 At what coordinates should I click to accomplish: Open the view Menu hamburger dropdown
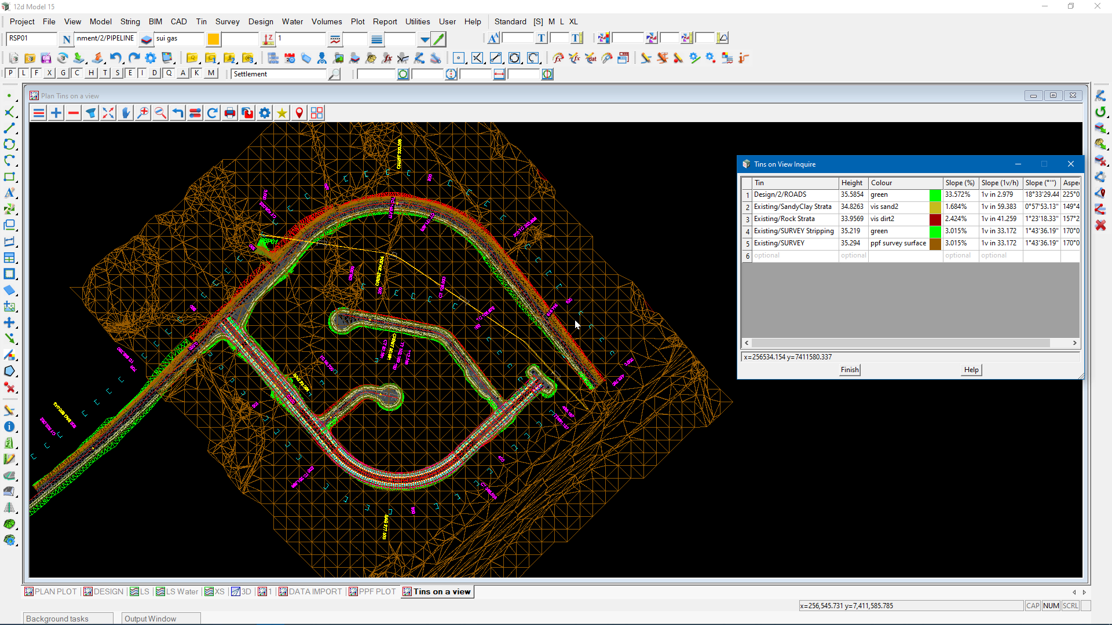pos(39,113)
